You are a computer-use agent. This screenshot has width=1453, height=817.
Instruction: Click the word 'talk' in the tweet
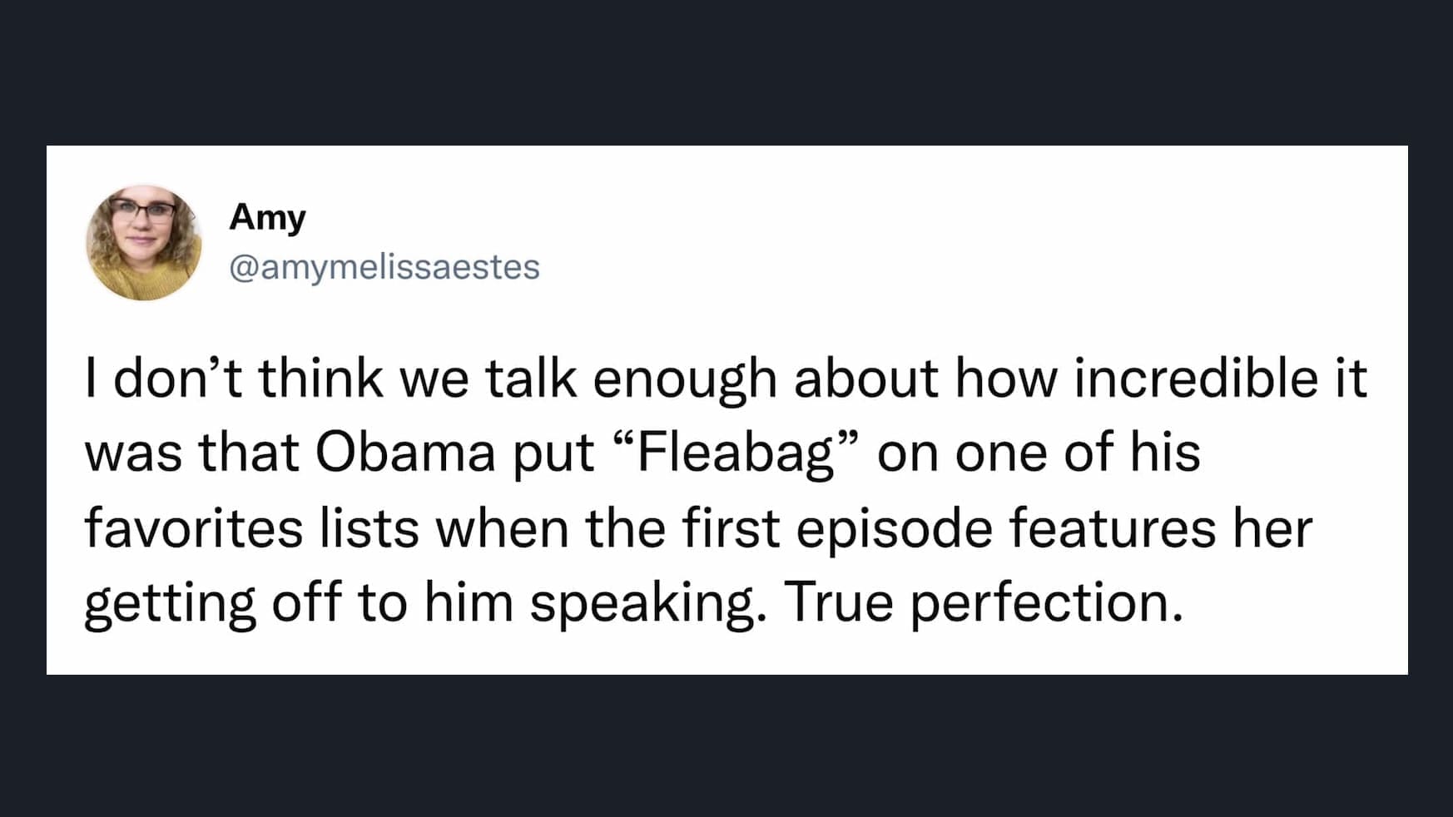tap(531, 379)
